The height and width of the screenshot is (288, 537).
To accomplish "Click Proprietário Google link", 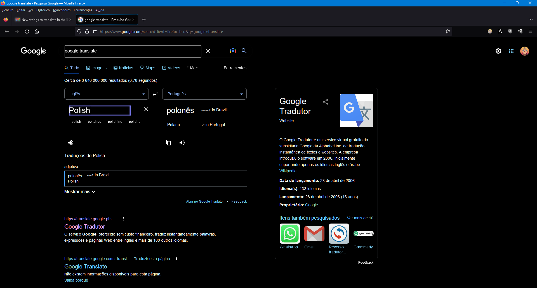I will (x=311, y=205).
